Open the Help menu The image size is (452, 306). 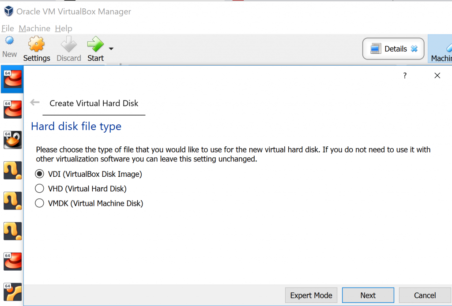pos(64,29)
